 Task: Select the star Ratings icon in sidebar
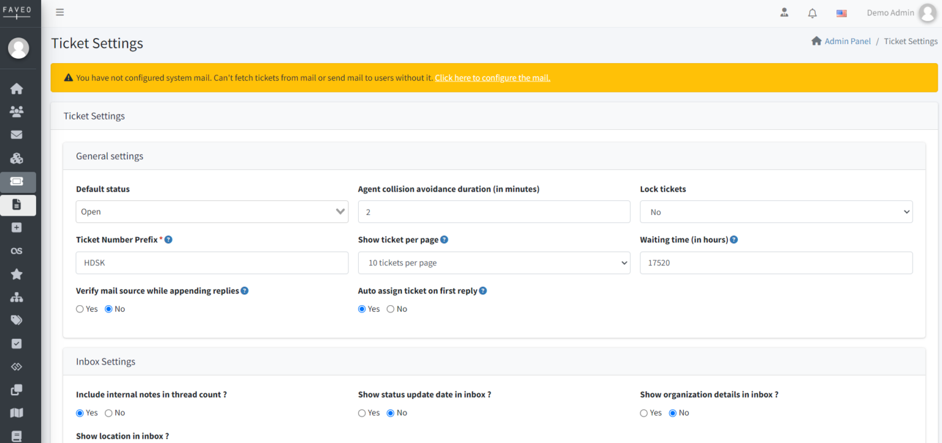pyautogui.click(x=18, y=274)
